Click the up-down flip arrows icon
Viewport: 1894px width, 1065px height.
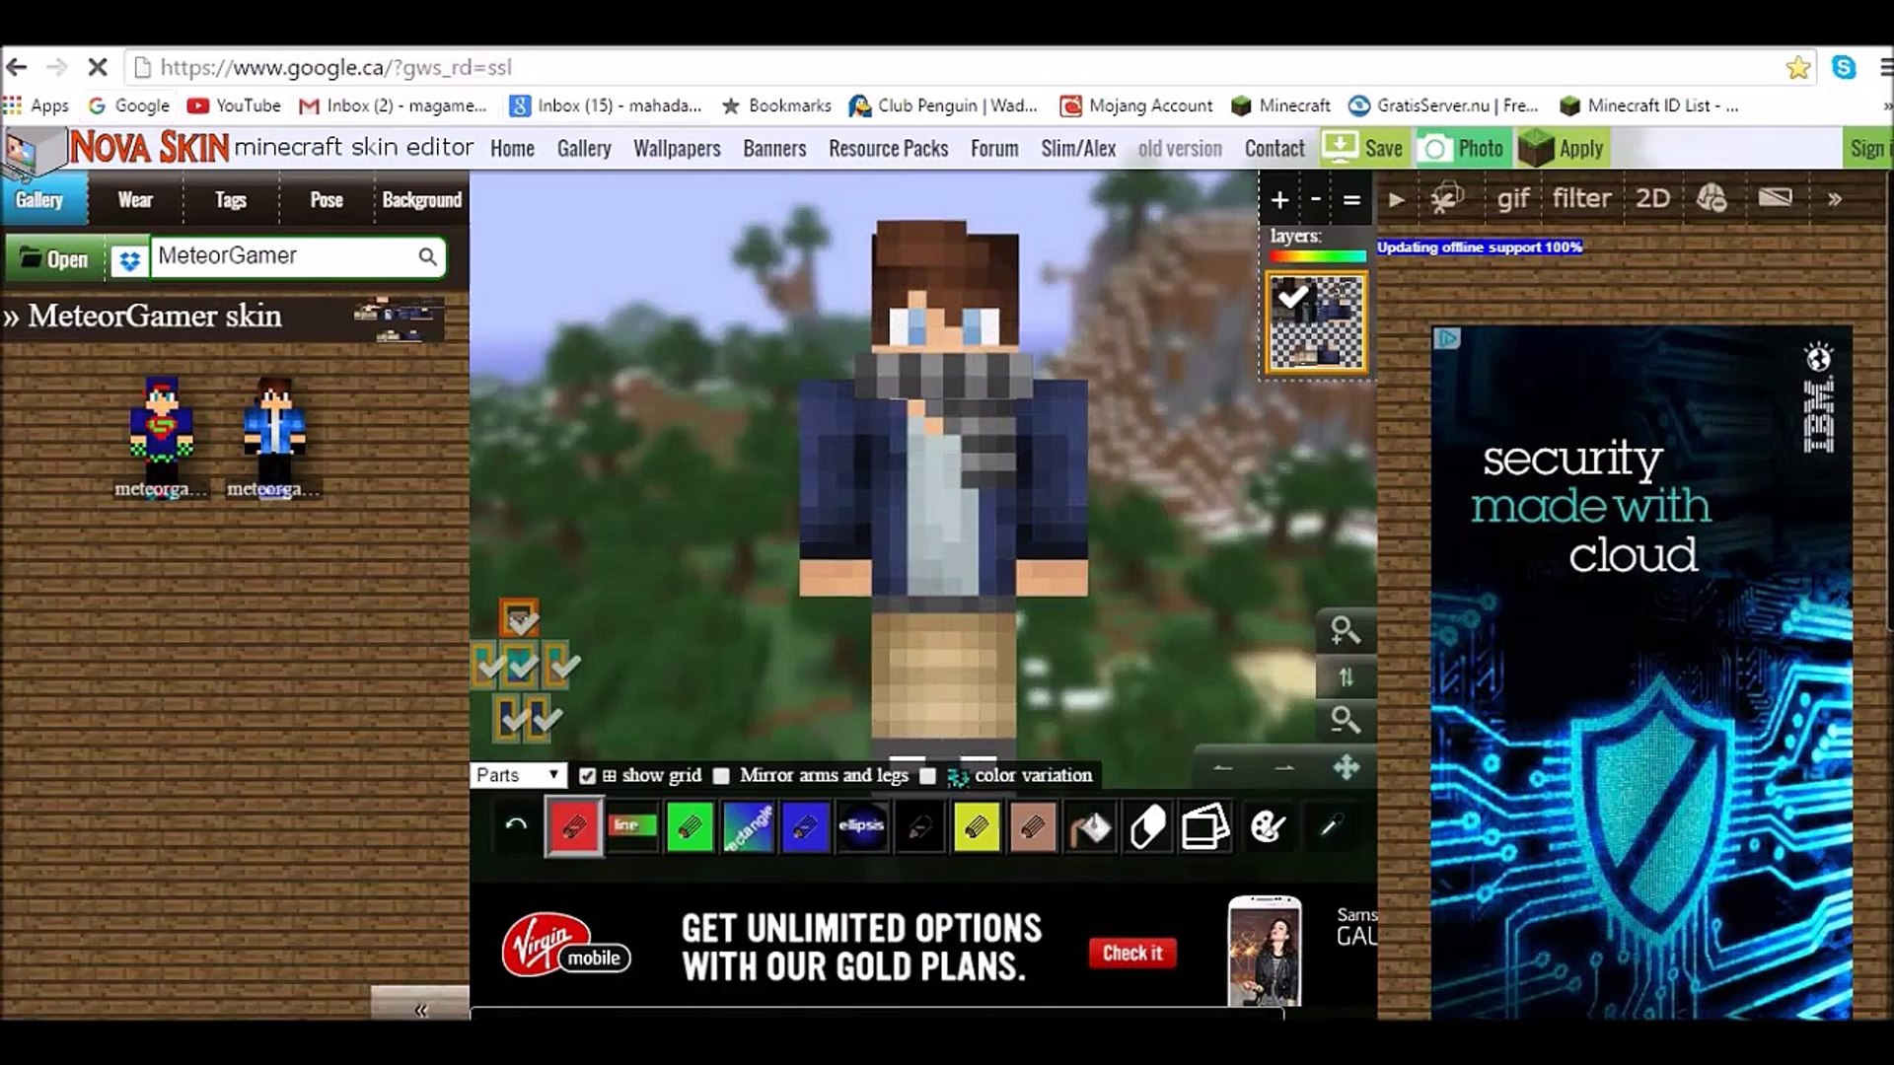[x=1346, y=676]
